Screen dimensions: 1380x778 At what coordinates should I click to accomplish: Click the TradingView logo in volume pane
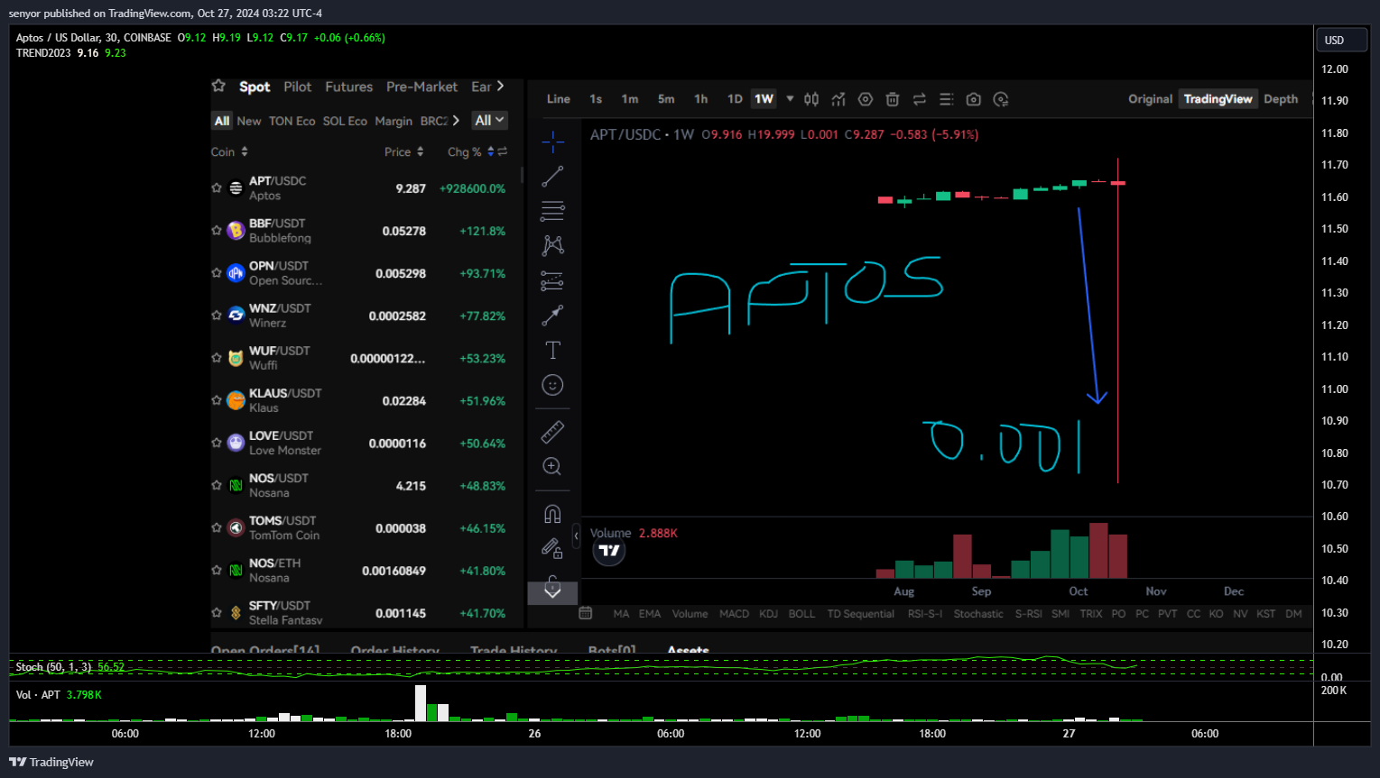pos(610,551)
